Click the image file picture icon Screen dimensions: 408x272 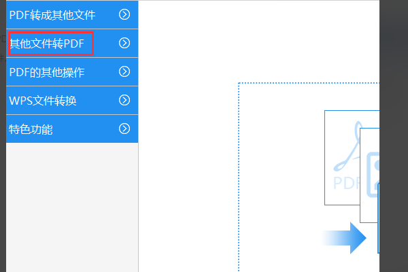point(373,175)
